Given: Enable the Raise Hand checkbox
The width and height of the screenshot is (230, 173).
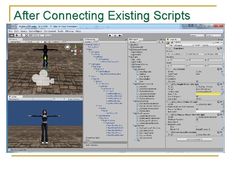Looking at the screenshot, I should point(197,122).
